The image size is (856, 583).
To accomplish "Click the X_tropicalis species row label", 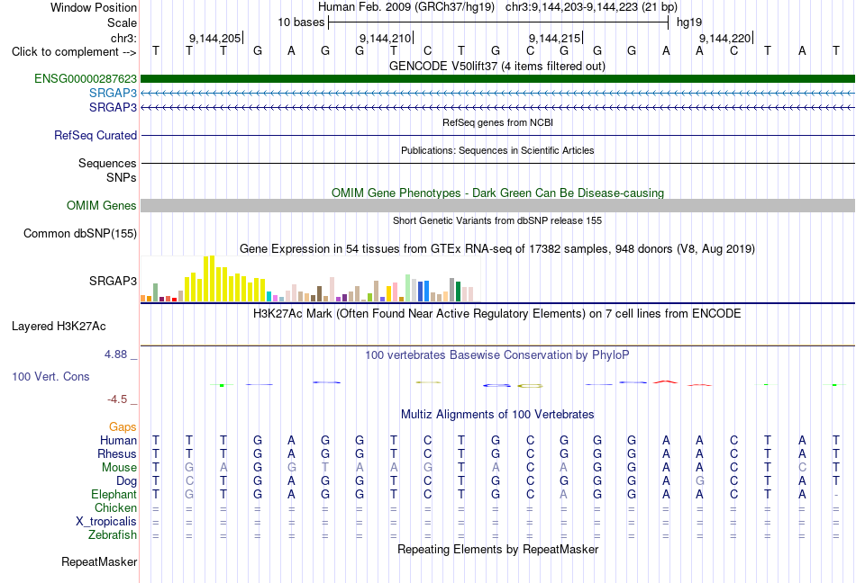I will [106, 522].
